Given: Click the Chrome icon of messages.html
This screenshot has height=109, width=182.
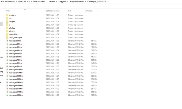Looking at the screenshot, I should coord(7,41).
